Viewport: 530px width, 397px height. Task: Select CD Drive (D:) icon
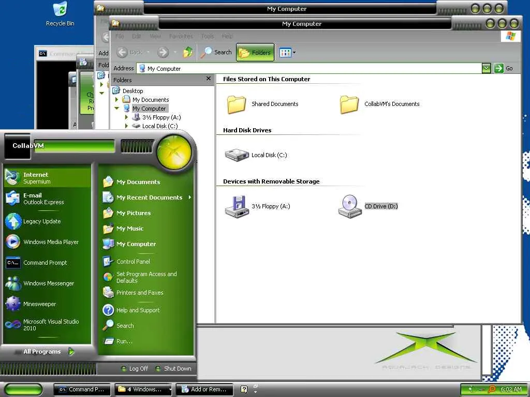(x=368, y=206)
